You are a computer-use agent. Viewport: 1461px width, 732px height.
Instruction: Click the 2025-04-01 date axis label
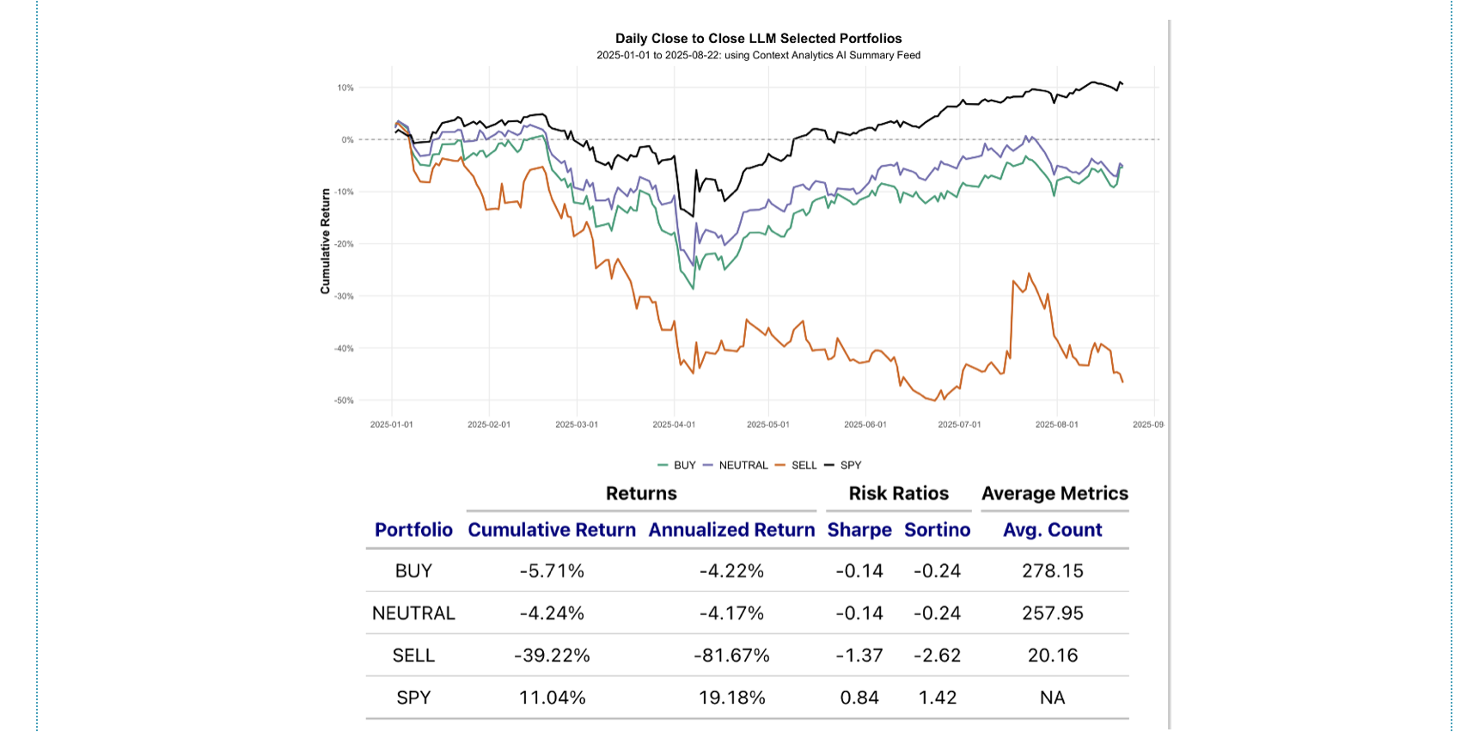tap(674, 424)
